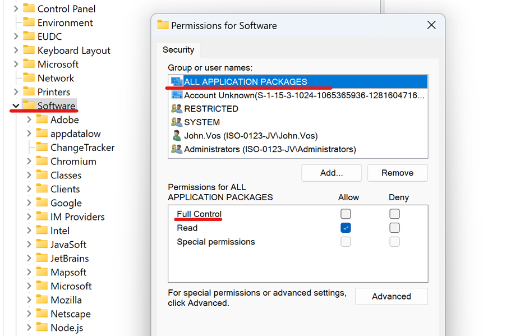The height and width of the screenshot is (336, 511).
Task: Select the Administrators group icon
Action: [177, 149]
